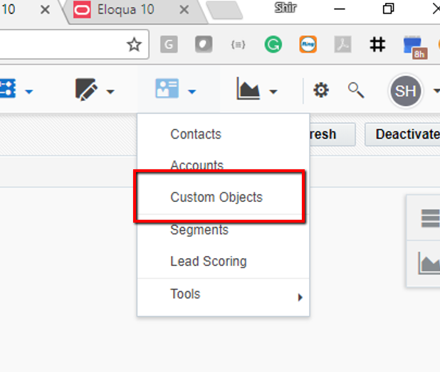440x372 pixels.
Task: Click the list lines icon in side panel
Action: (x=431, y=218)
